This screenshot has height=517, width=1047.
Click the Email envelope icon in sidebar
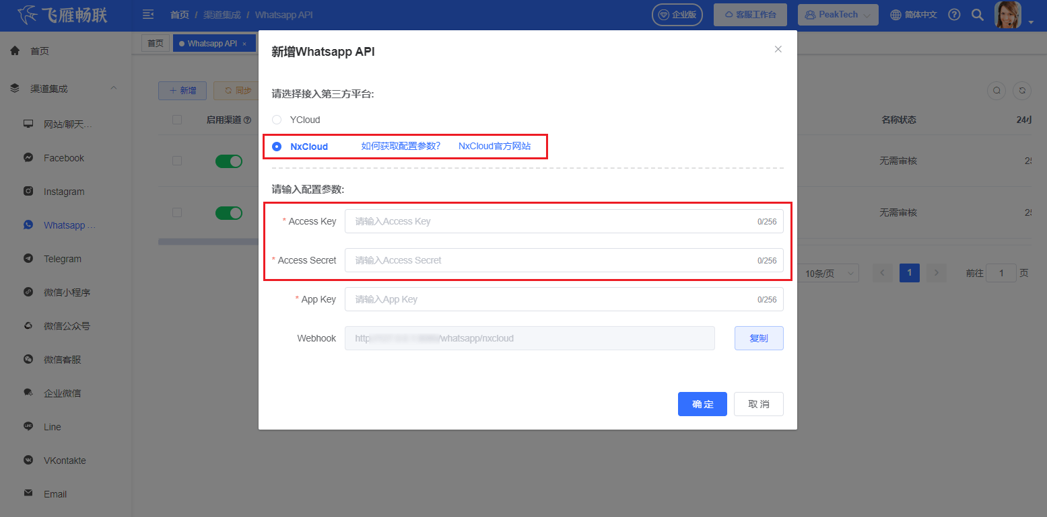[28, 493]
